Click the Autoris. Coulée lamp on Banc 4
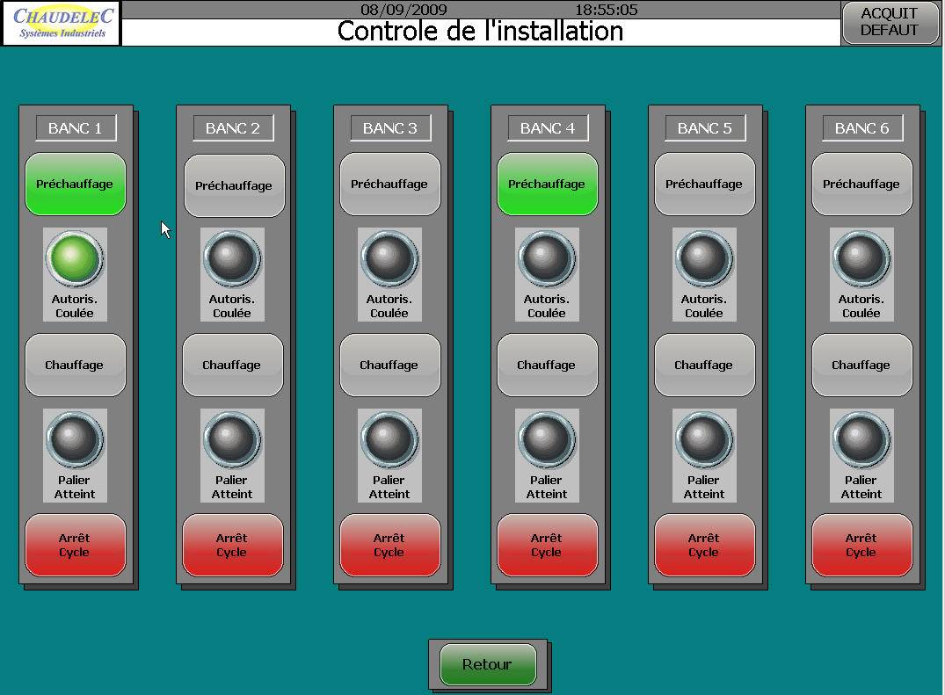The height and width of the screenshot is (695, 945). pyautogui.click(x=547, y=259)
